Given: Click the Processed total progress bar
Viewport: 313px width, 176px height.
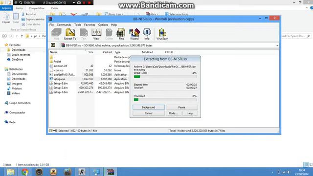Looking at the screenshot, I should [165, 100].
